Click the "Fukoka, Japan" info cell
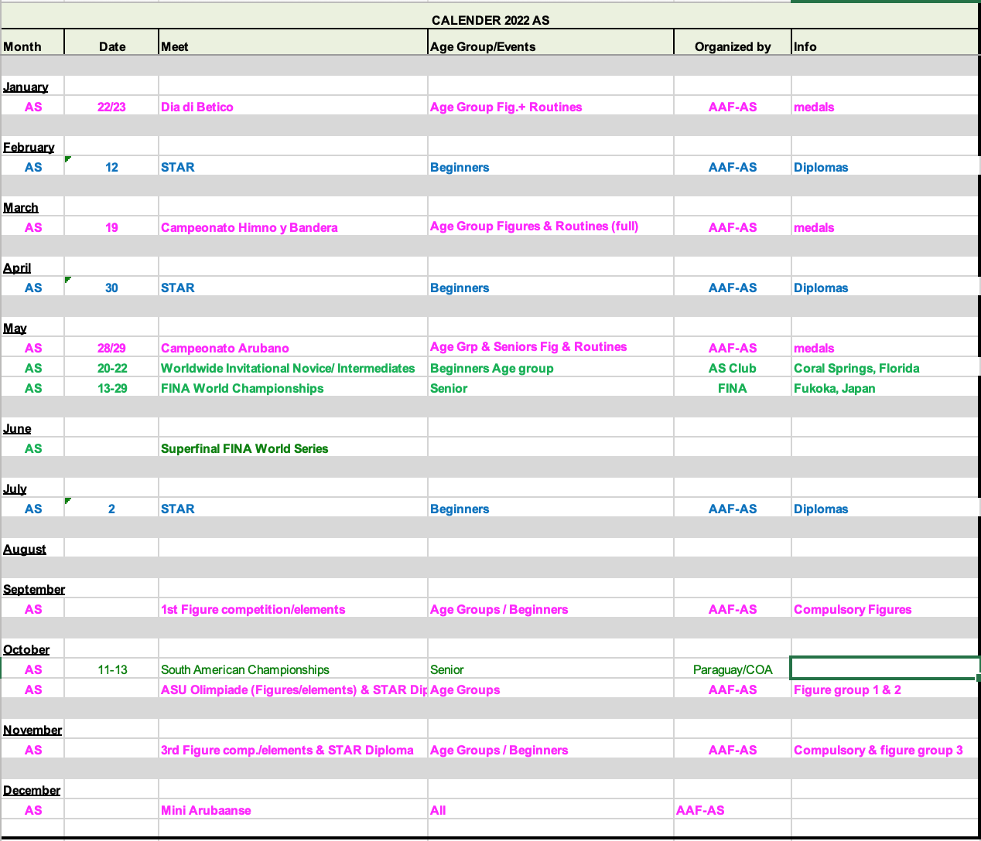Image resolution: width=981 pixels, height=841 pixels. coord(834,388)
